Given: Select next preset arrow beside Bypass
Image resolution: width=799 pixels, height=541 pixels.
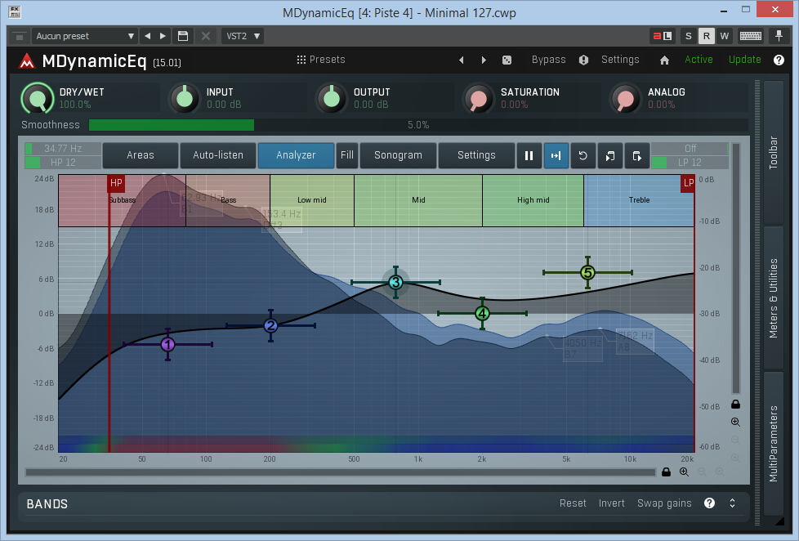Looking at the screenshot, I should point(484,60).
